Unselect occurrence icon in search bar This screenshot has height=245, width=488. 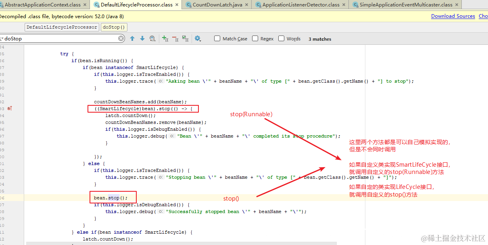[x=175, y=38]
